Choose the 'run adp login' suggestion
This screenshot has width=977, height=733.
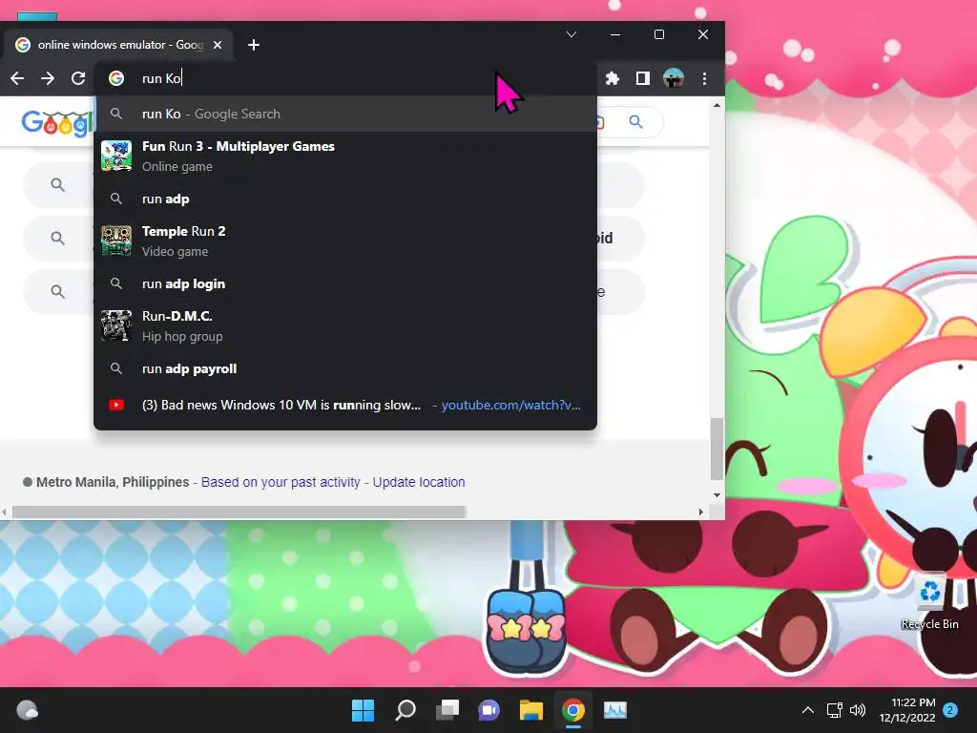click(345, 283)
